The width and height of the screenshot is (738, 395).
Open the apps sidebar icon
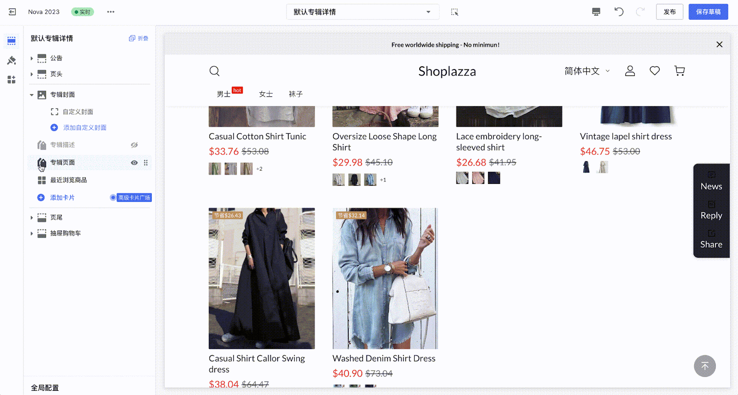[x=12, y=80]
